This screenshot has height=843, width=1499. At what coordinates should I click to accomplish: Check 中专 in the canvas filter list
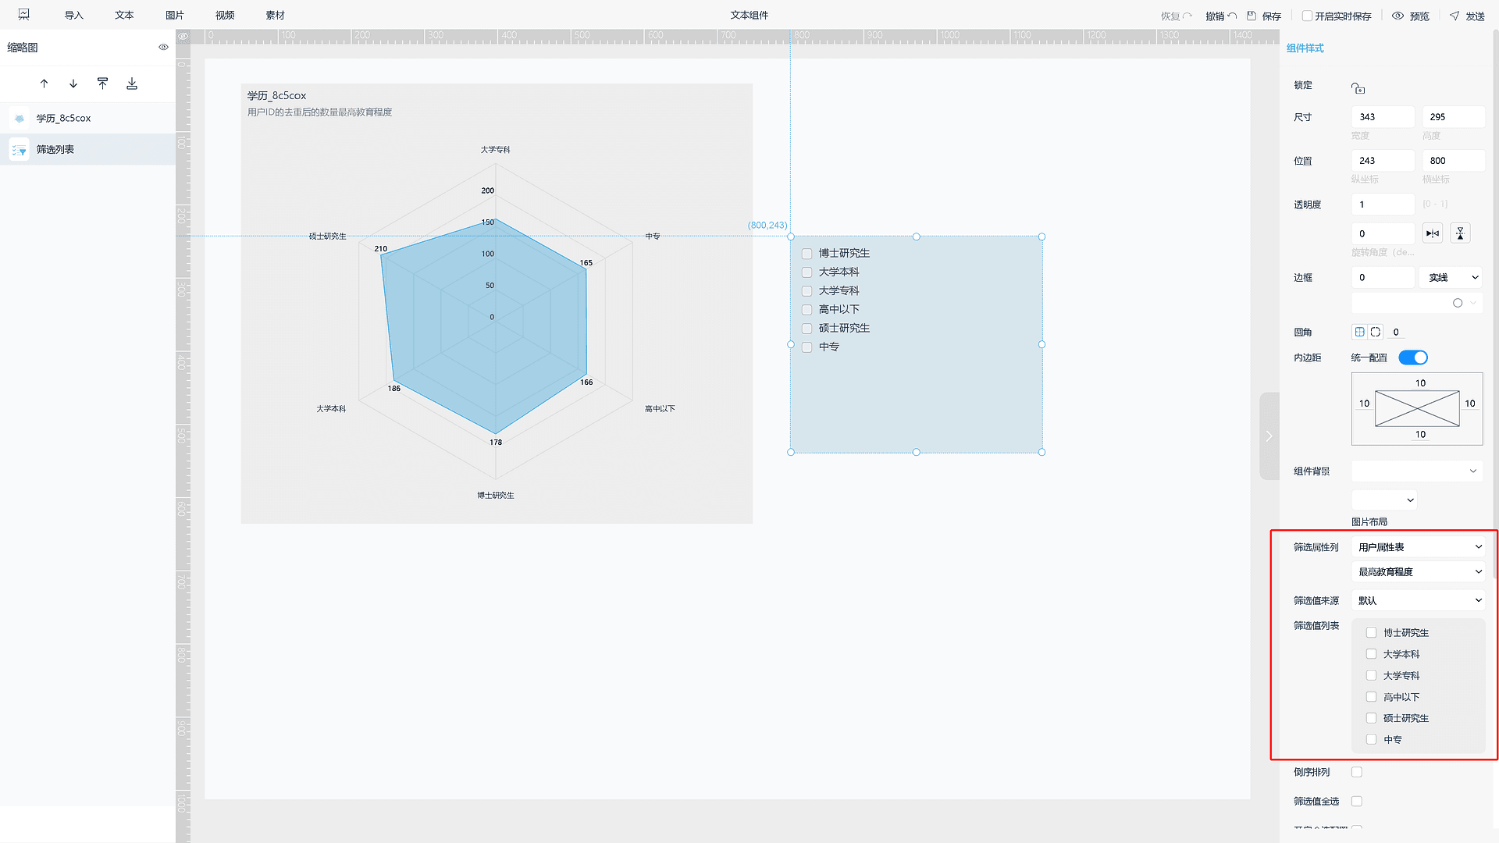click(x=807, y=347)
